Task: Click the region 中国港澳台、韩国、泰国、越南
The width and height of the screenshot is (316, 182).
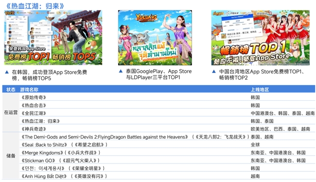Action: tap(282, 113)
